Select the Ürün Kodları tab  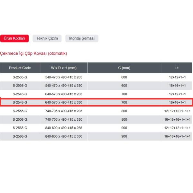coord(14,39)
